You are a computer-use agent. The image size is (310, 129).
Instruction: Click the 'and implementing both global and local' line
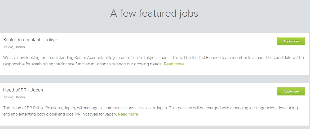[60, 114]
